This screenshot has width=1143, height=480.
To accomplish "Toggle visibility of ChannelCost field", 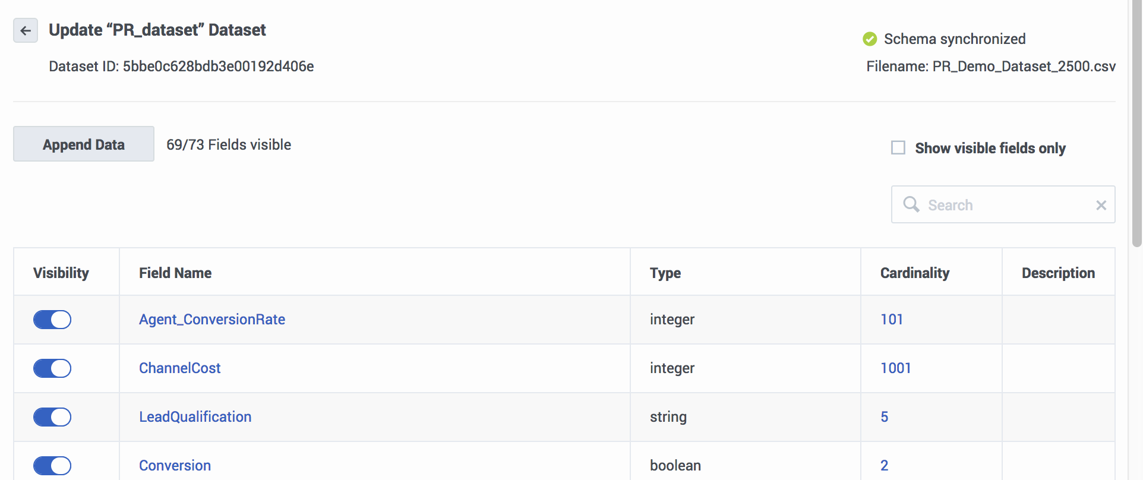I will pos(52,368).
